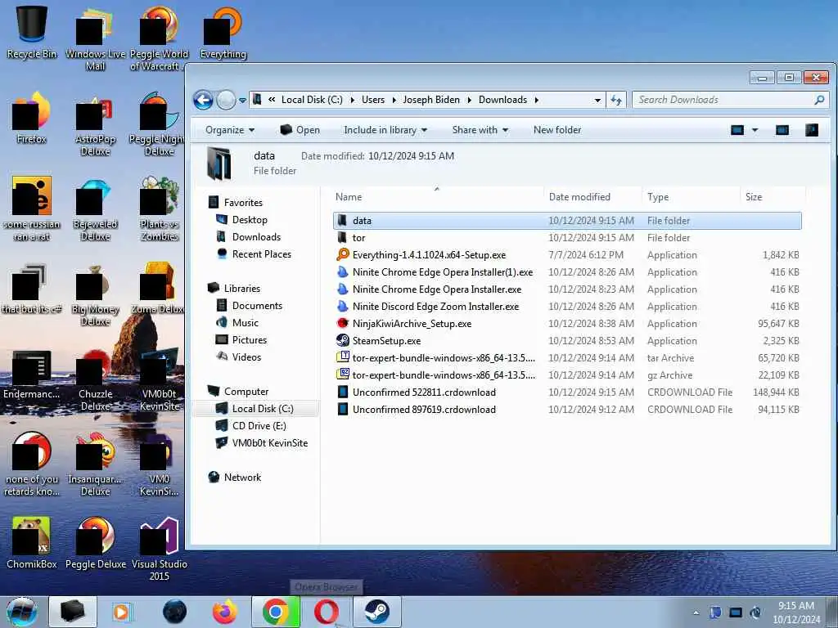Open Windows Media Player from taskbar

point(121,612)
